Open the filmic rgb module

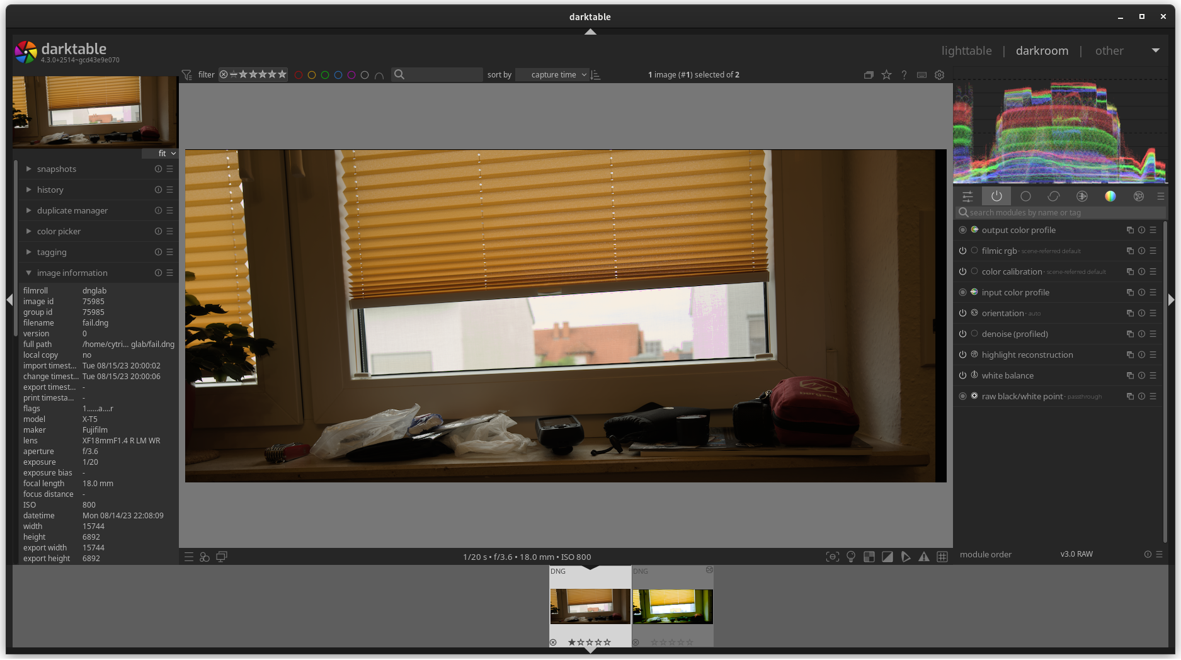(999, 251)
